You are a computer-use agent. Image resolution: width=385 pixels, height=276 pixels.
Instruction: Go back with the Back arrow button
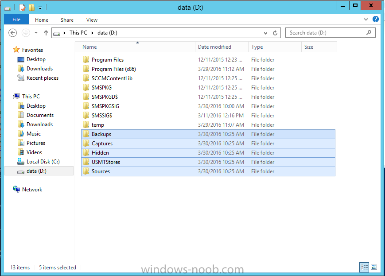click(13, 33)
